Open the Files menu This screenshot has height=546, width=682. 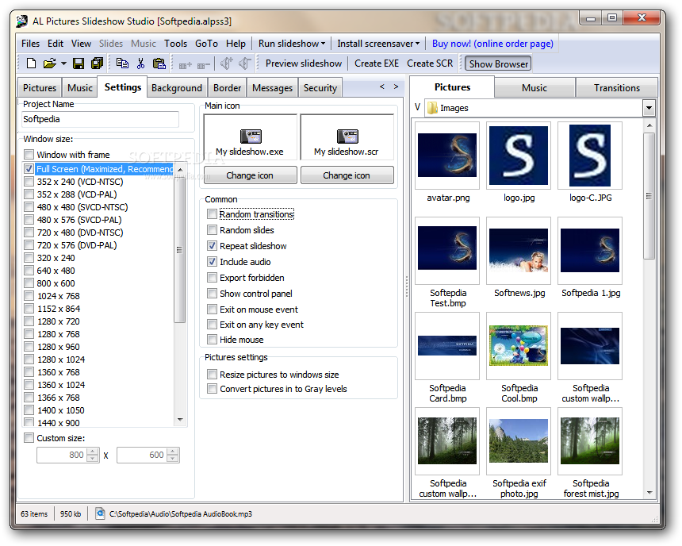tap(30, 44)
